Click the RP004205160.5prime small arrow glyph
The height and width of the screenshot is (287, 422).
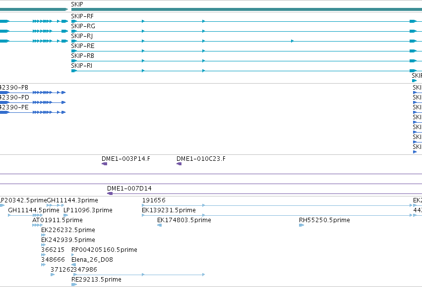73,255
